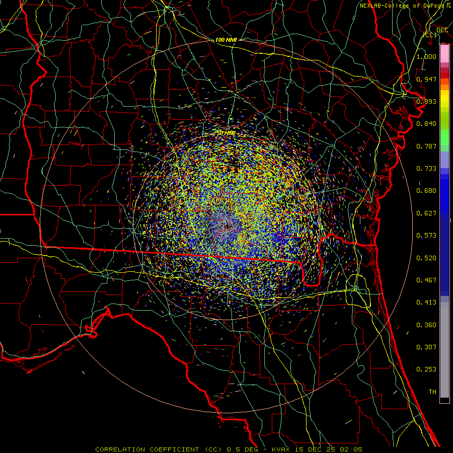Click the 0.893 value on the color scale
This screenshot has width=453, height=453.
[426, 101]
